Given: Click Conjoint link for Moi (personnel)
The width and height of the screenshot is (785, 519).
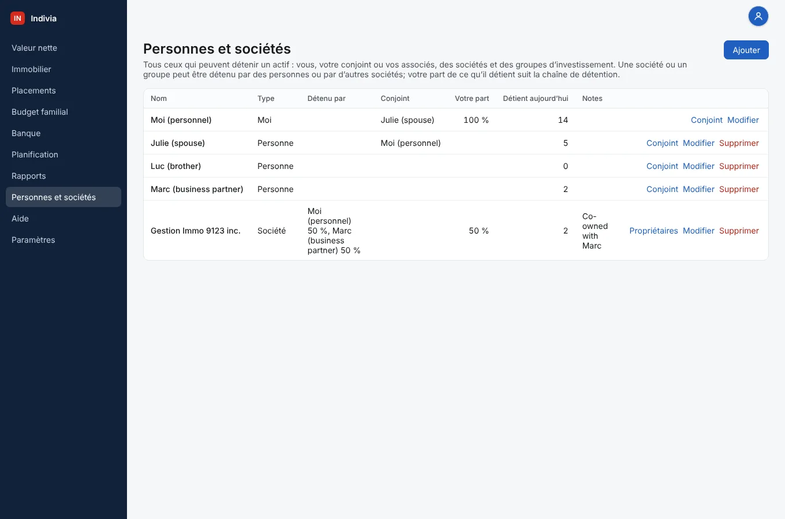Looking at the screenshot, I should pyautogui.click(x=706, y=120).
